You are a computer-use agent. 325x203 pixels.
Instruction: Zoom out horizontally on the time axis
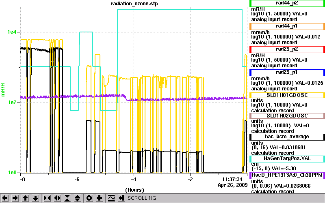click(x=57, y=198)
